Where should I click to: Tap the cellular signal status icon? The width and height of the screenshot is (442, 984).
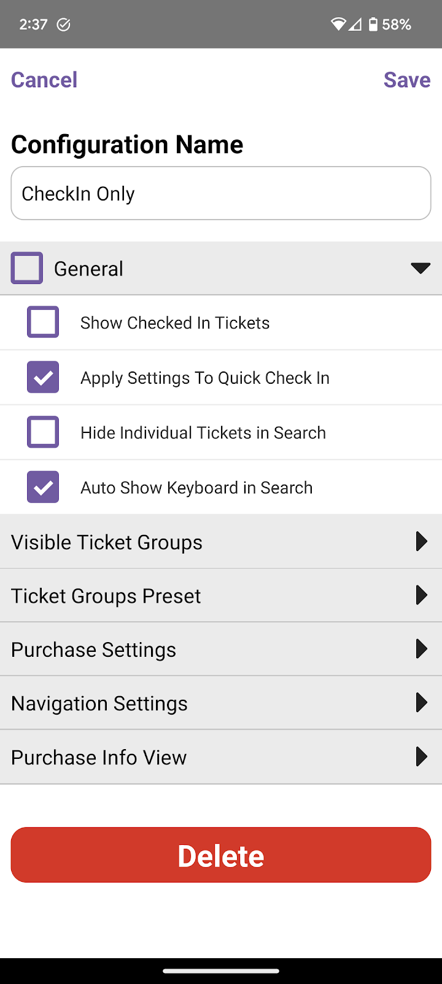coord(355,25)
